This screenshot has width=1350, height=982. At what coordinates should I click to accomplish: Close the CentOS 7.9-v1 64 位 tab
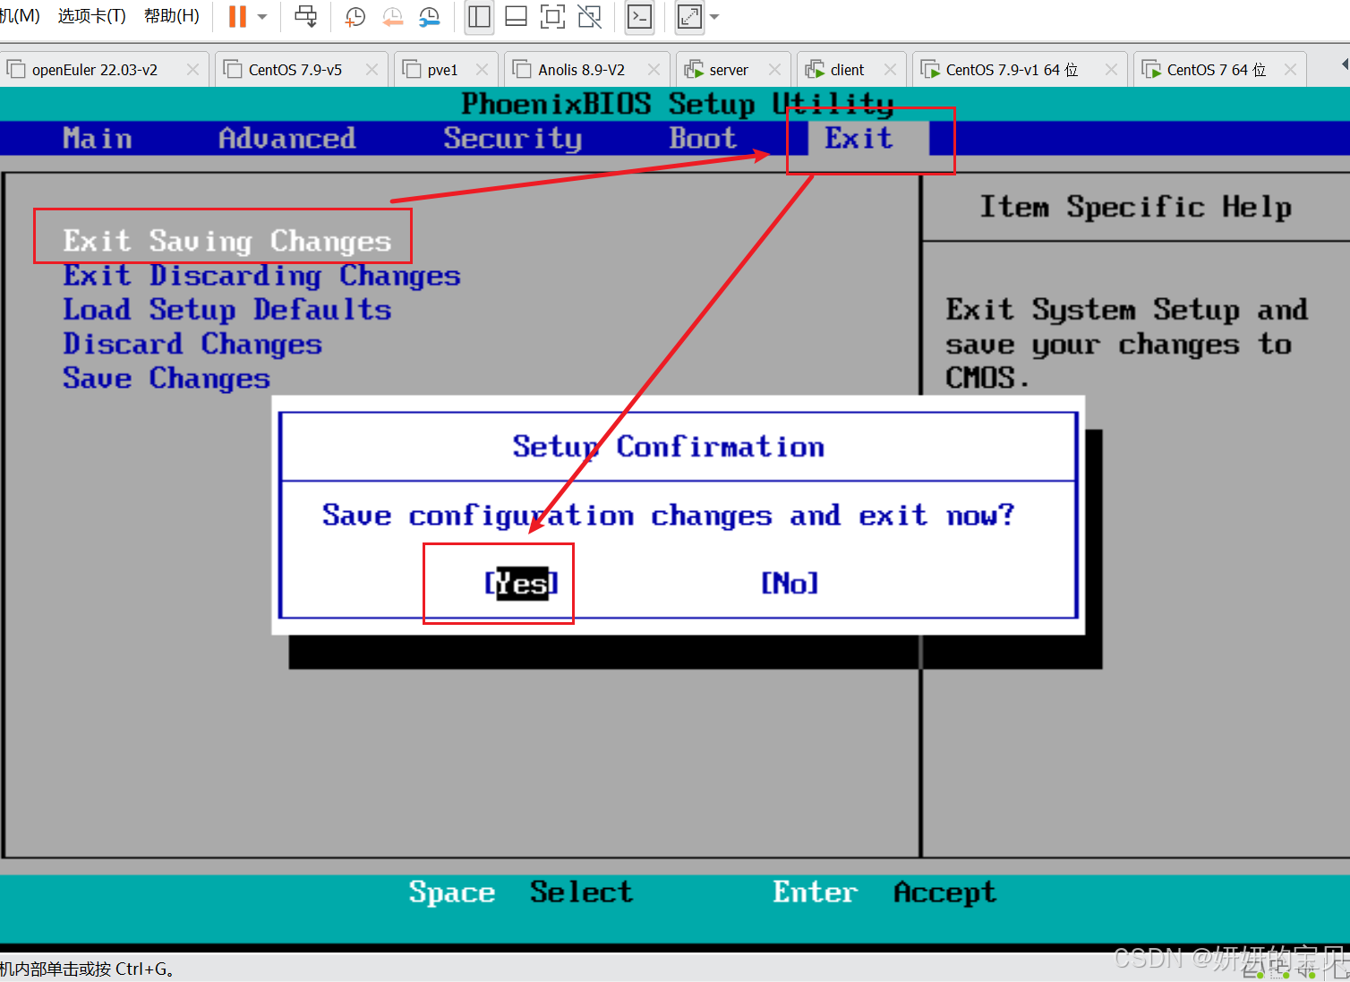click(x=1111, y=69)
